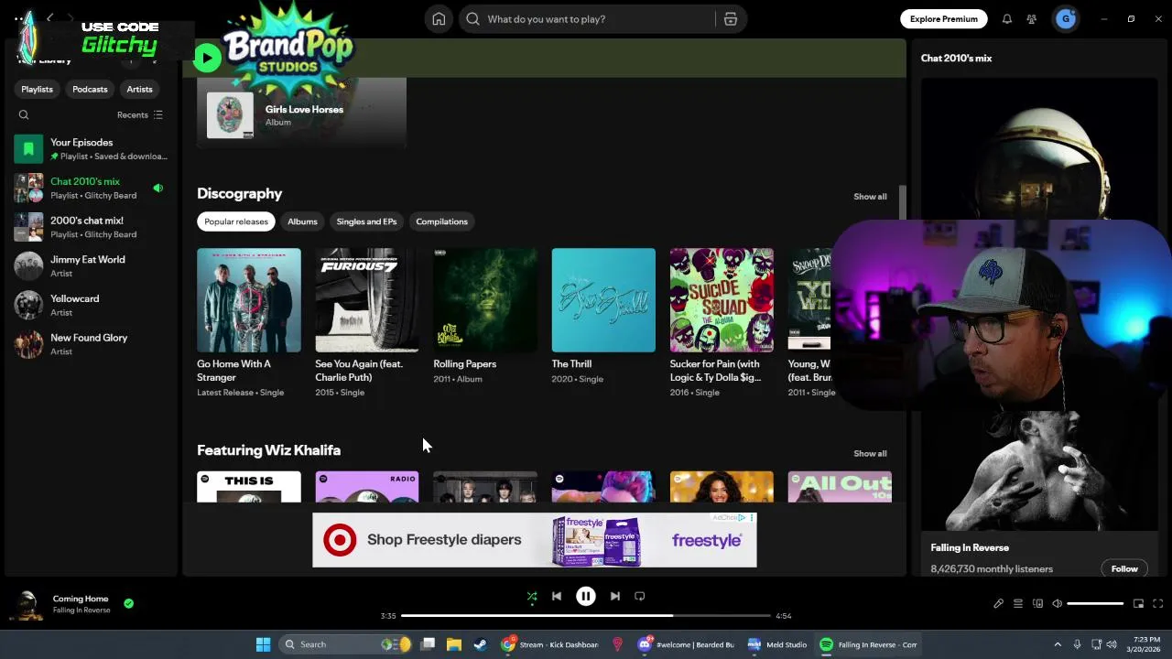Click Chat 2010's mix header in right panel

pyautogui.click(x=956, y=59)
